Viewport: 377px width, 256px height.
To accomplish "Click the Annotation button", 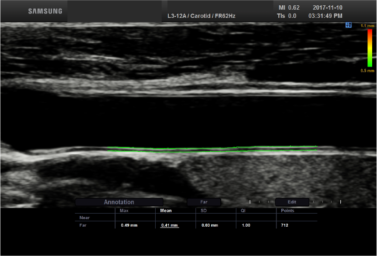I will tap(119, 202).
